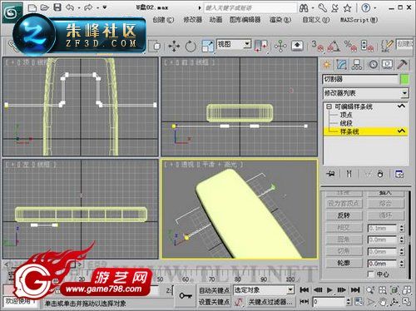
Task: Toggle 设置关键点 set key button
Action: [214, 302]
